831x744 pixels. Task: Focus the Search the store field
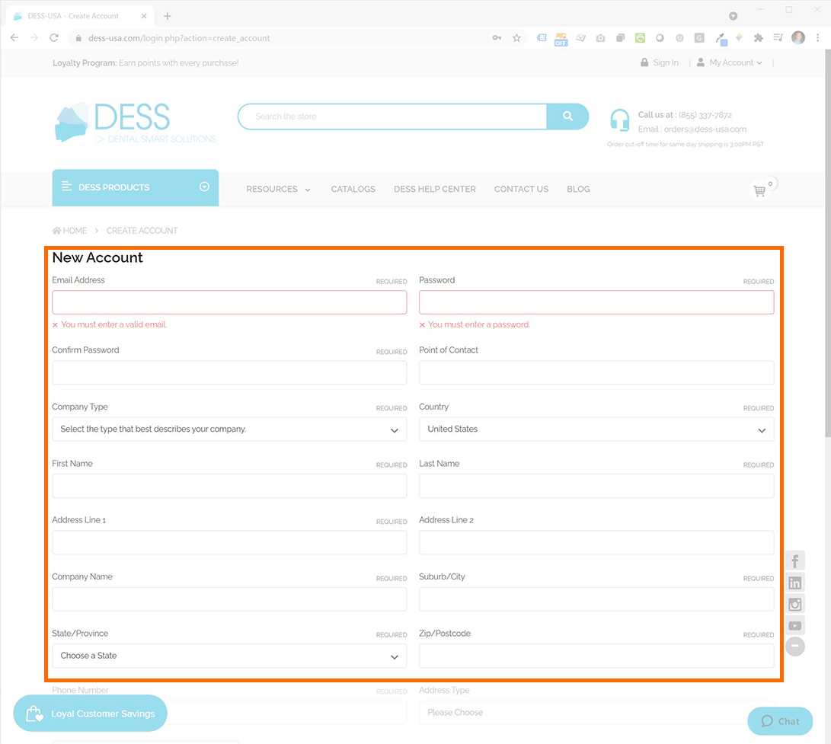(392, 116)
